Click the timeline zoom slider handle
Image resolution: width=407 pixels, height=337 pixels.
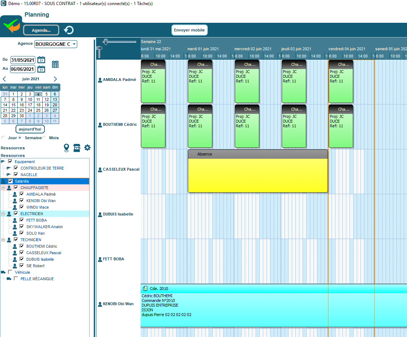coord(105,42)
